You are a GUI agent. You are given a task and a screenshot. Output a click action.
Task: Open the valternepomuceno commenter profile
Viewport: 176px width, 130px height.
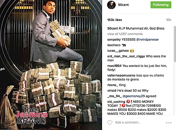121,75
